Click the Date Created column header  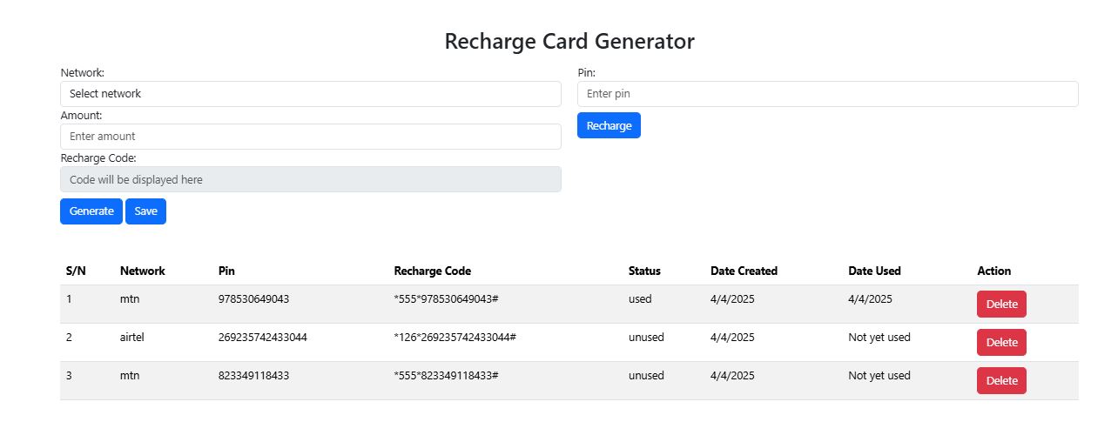[744, 271]
